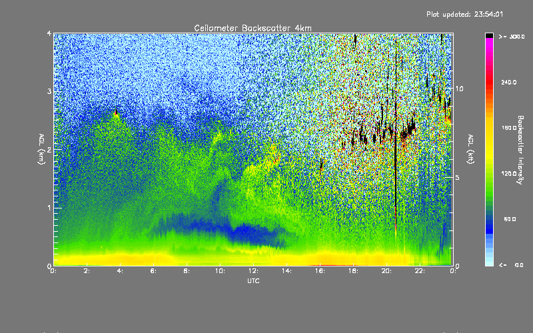Pick the black swatch atop the colorbar

489,35
